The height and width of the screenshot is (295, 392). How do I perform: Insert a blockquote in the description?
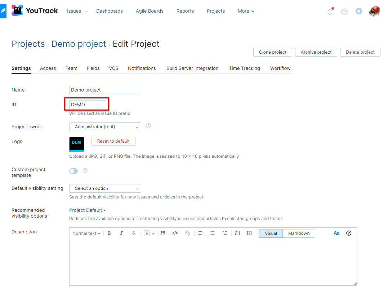pos(163,233)
